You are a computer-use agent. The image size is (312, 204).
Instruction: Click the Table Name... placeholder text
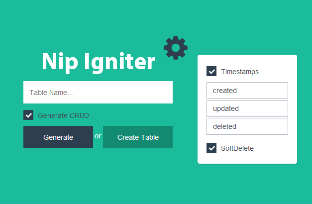pos(51,93)
